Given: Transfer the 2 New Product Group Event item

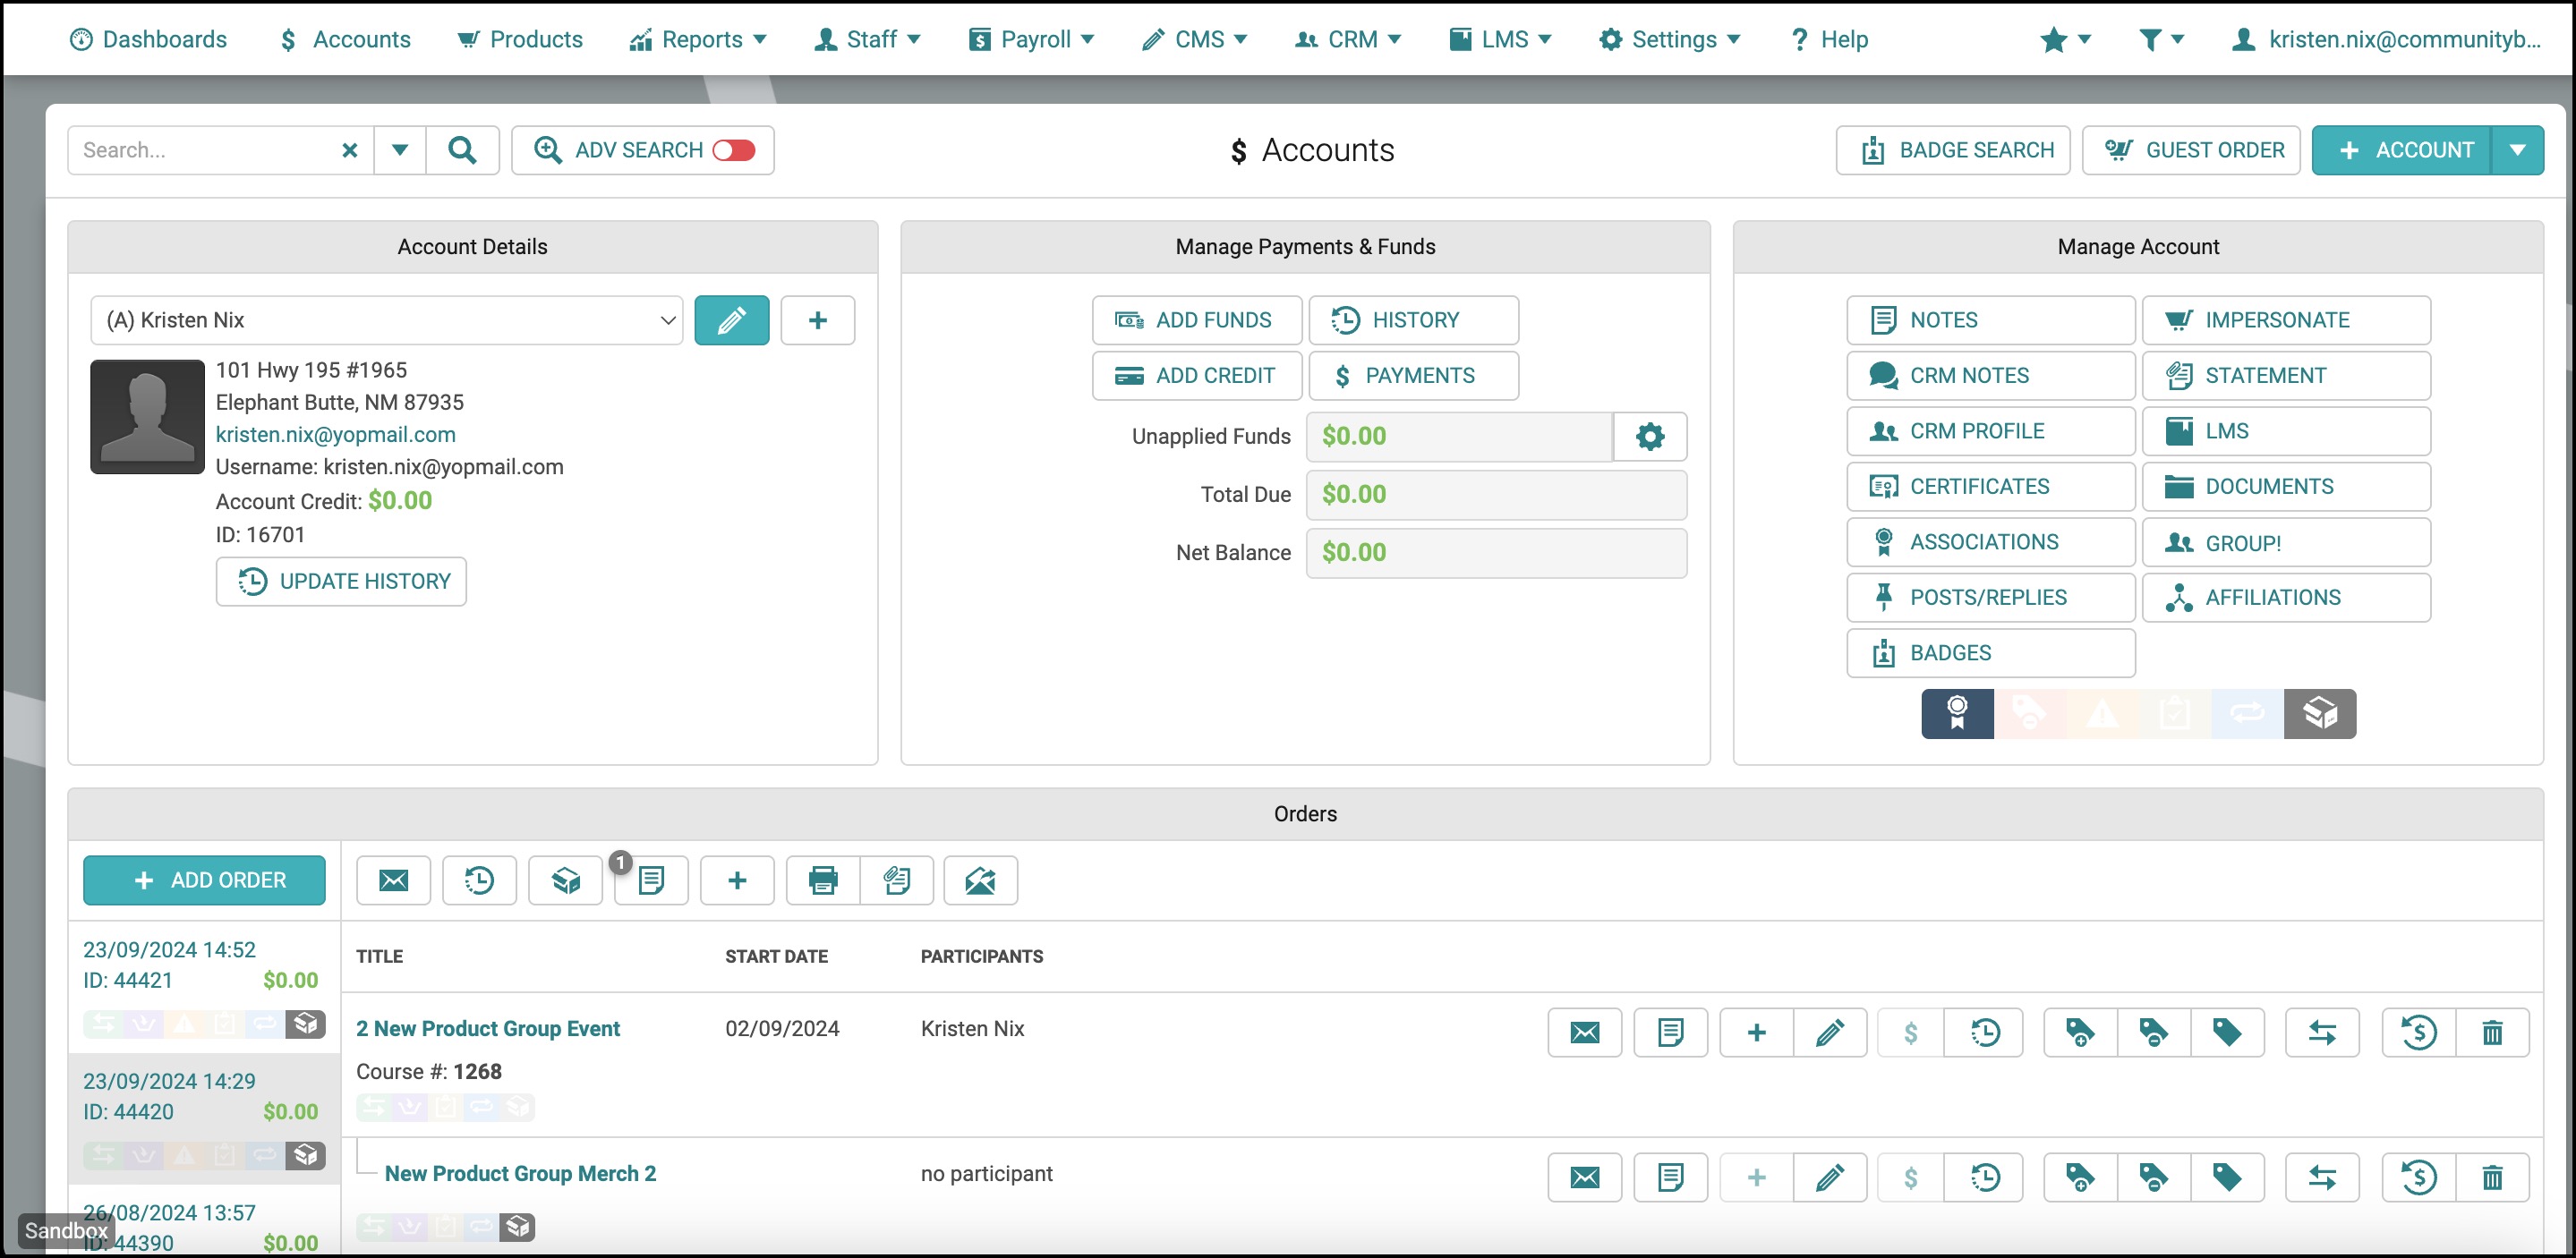Looking at the screenshot, I should (2323, 1032).
